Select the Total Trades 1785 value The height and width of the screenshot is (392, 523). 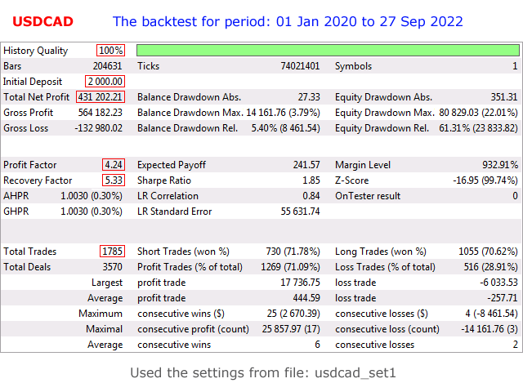pos(112,252)
